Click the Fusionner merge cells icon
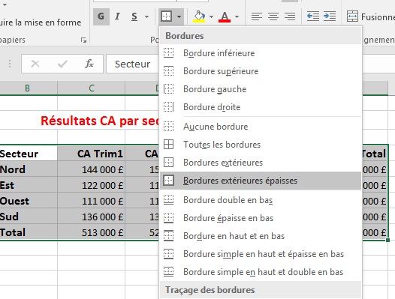Screen dimensions: 395x299 click(352, 16)
